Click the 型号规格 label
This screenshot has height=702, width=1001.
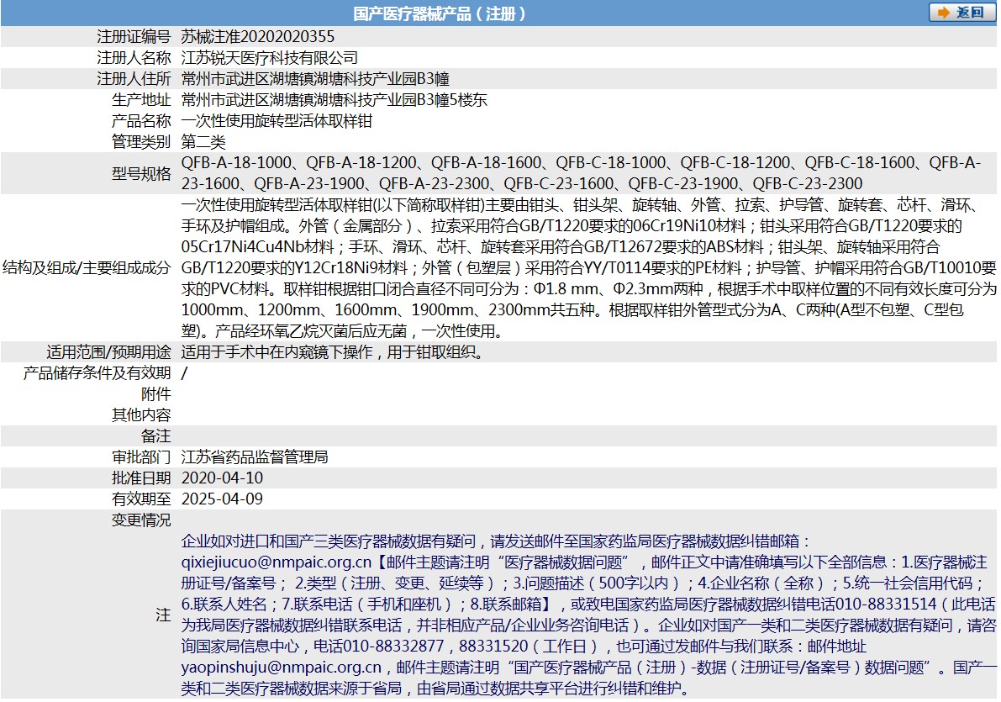point(141,174)
